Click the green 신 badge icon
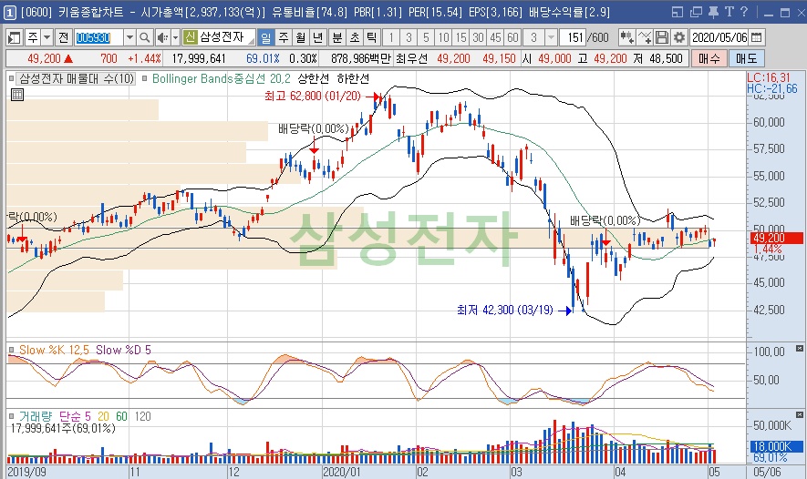 (190, 37)
